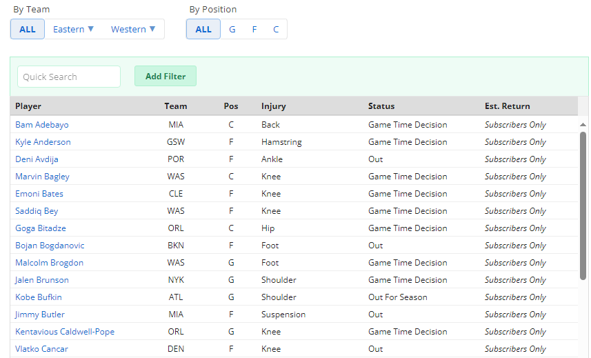Sort table by Player column header
Viewport: 591px width, 358px height.
tap(28, 106)
